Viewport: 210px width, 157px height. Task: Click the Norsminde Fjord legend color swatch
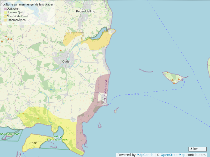6,16
